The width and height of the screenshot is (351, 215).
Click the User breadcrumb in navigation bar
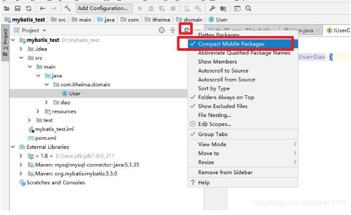pyautogui.click(x=218, y=20)
